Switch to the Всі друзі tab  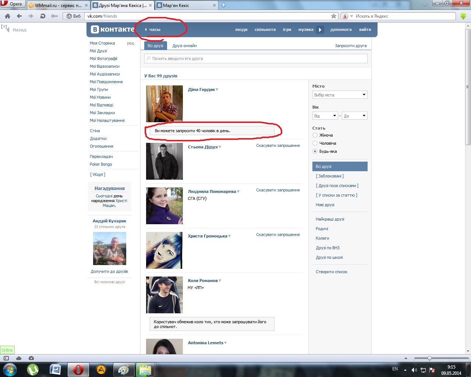(155, 46)
